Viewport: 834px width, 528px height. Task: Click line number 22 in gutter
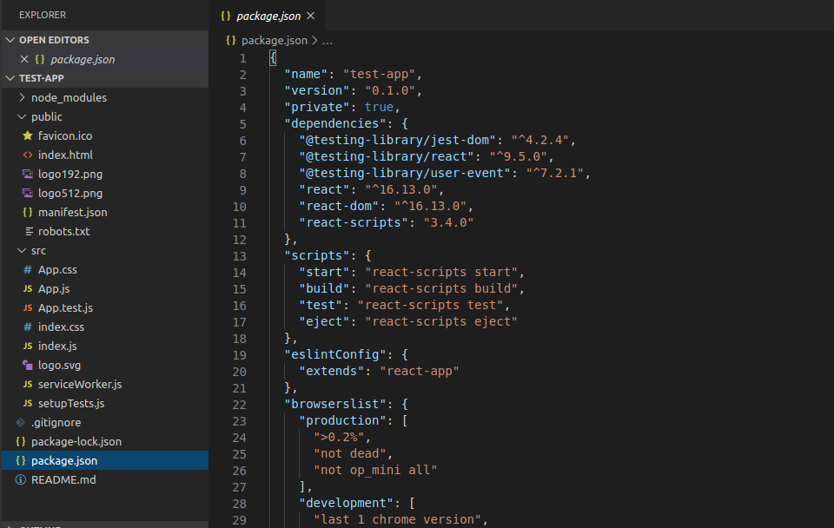(x=240, y=404)
